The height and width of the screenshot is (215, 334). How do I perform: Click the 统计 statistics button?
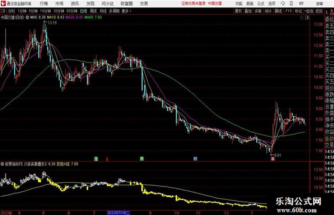coord(268,11)
